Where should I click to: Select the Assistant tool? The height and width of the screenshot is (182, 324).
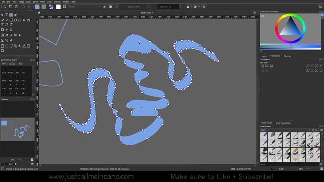[x=2, y=40]
